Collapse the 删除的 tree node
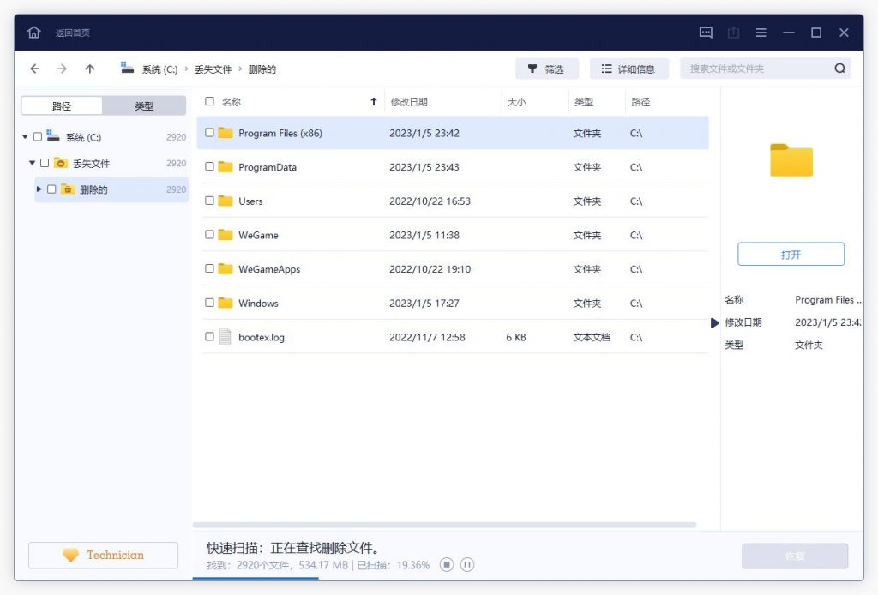This screenshot has height=595, width=878. pyautogui.click(x=39, y=189)
